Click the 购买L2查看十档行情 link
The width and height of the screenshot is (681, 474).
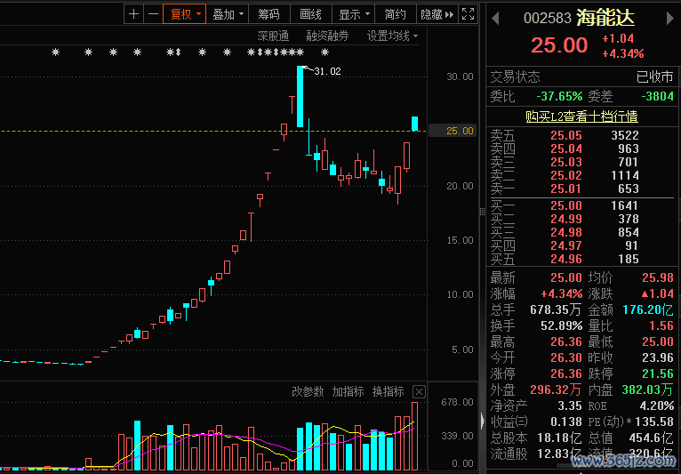pos(581,116)
